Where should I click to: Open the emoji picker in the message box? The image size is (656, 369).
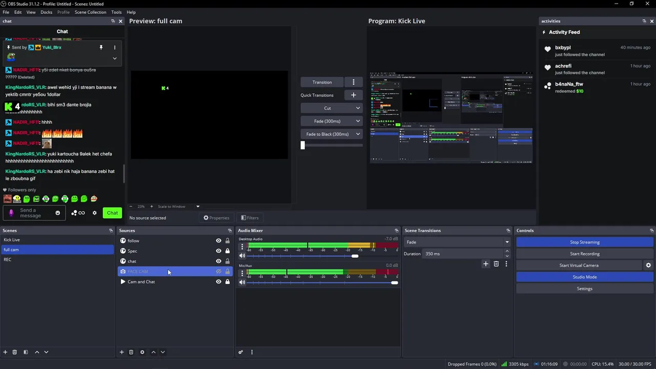coord(57,213)
